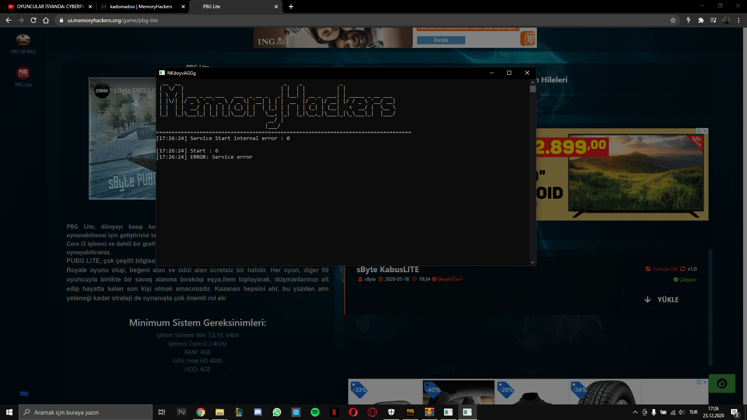Click the lightning bolt extension icon
The image size is (747, 420).
click(x=688, y=20)
